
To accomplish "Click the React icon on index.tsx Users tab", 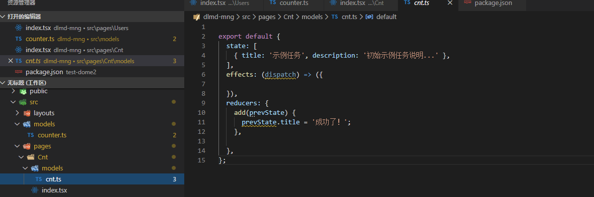I will [194, 3].
